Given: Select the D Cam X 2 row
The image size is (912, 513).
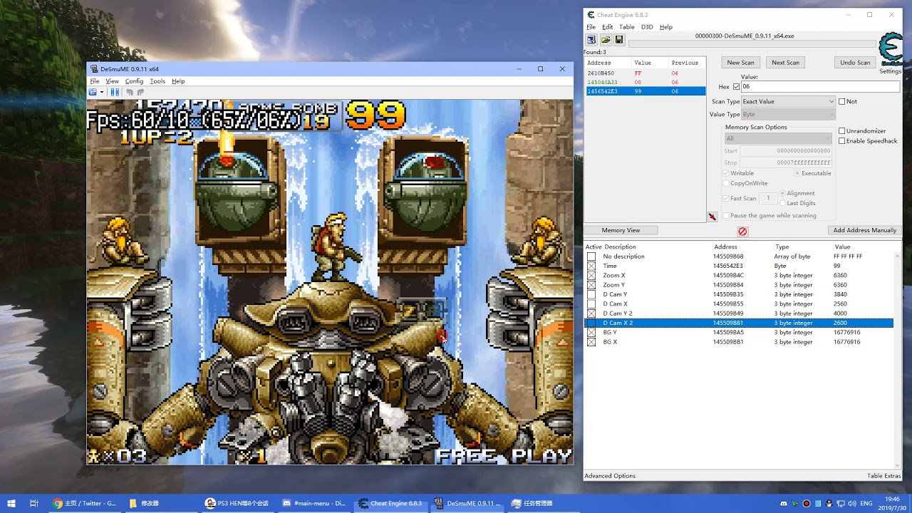Looking at the screenshot, I should click(738, 323).
